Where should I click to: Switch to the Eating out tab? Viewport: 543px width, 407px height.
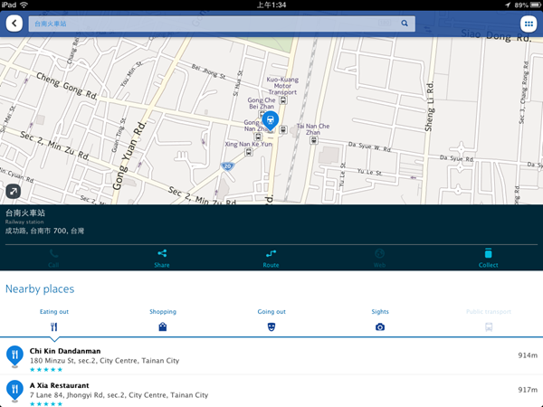[54, 320]
